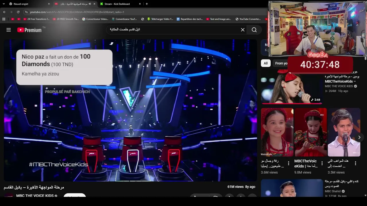The width and height of the screenshot is (367, 206).
Task: Open the 3.6M views Shorts thumbnail
Action: [x=277, y=132]
